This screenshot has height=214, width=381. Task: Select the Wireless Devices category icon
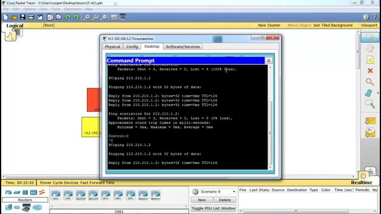pos(33,193)
